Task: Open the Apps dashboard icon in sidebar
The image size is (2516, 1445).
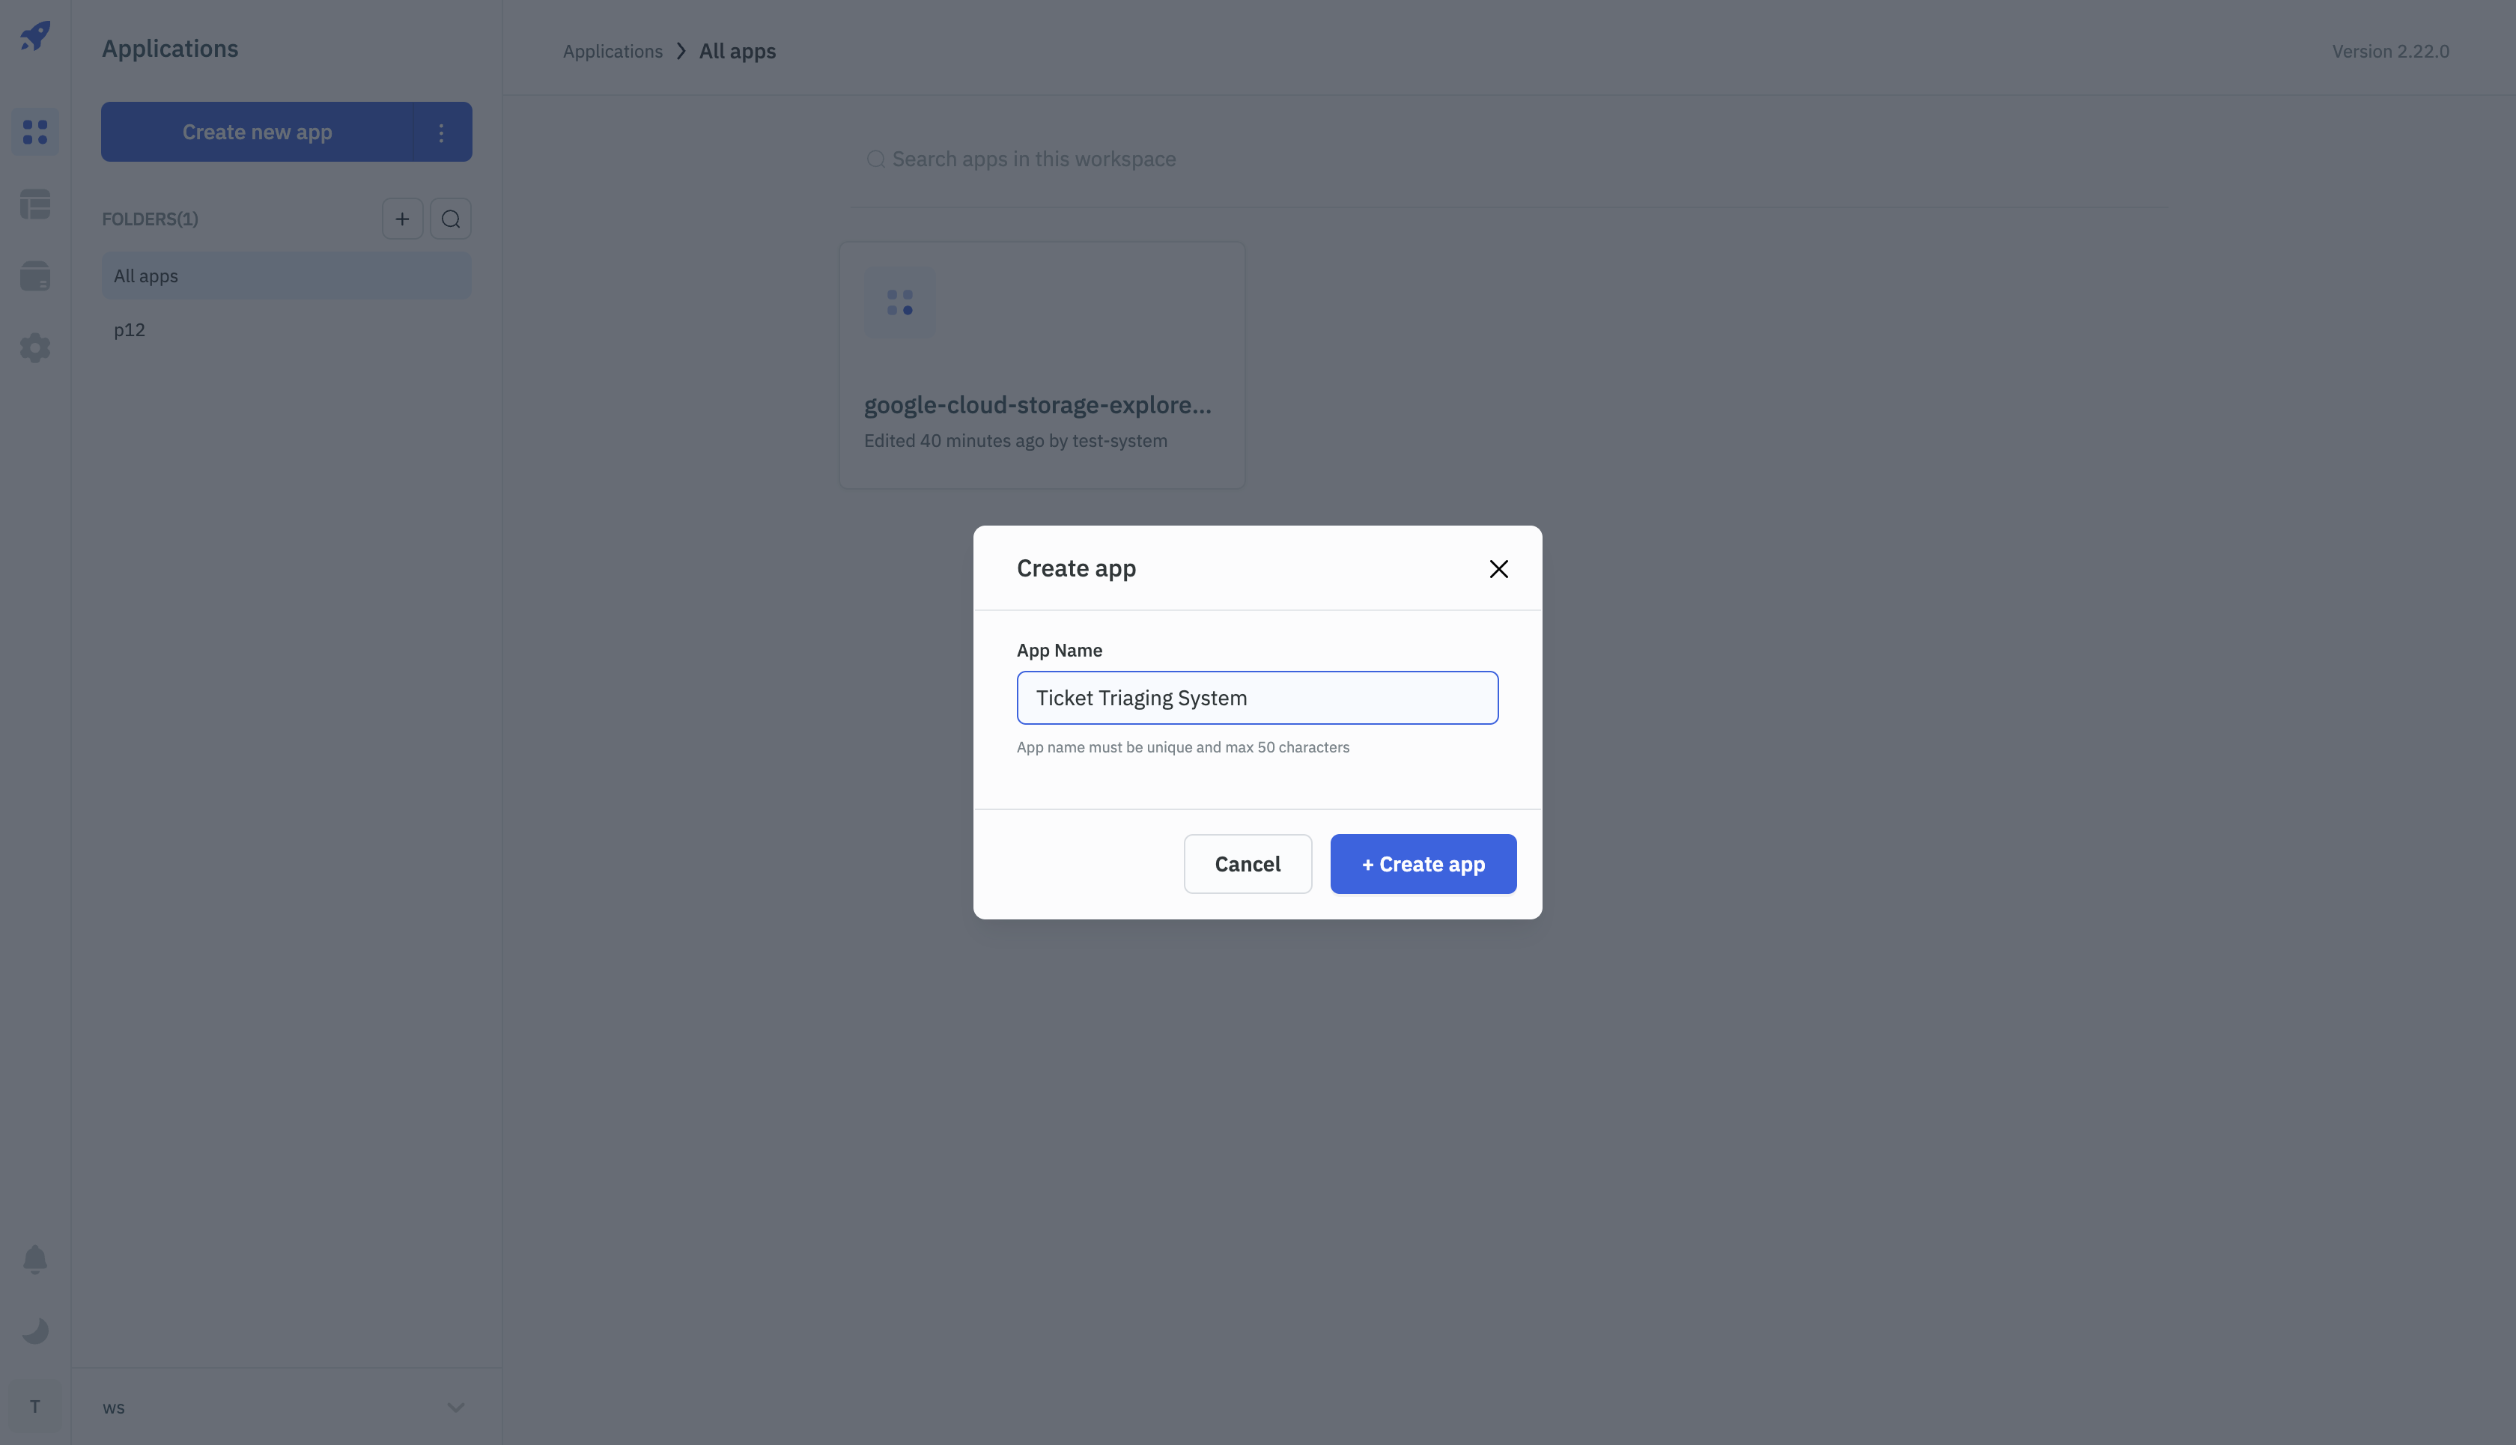Action: [34, 132]
